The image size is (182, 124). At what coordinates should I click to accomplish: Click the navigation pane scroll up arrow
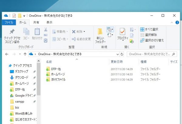tap(39, 61)
